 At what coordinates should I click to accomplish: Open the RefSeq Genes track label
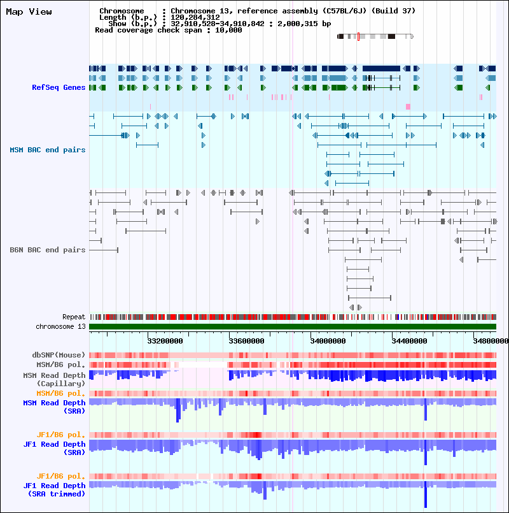59,87
